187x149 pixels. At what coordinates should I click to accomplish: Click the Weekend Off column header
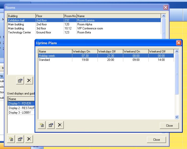161,52
